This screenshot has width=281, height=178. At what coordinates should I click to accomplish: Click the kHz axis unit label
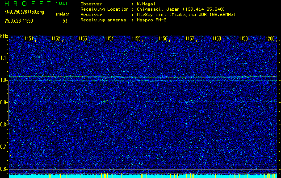point(4,36)
